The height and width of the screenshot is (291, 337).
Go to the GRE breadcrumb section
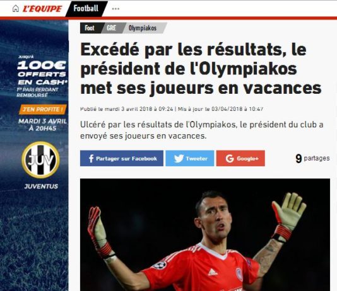(111, 28)
